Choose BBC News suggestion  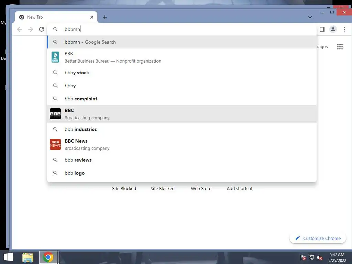pyautogui.click(x=182, y=145)
